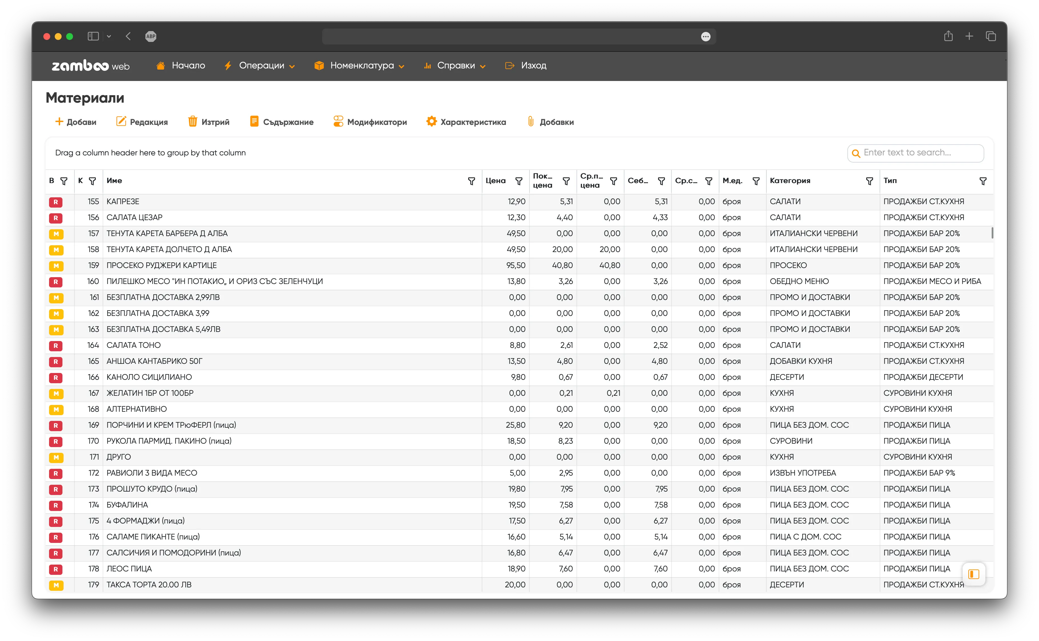Image resolution: width=1039 pixels, height=641 pixels.
Task: Focus the Enter text to search field
Action: [x=920, y=153]
